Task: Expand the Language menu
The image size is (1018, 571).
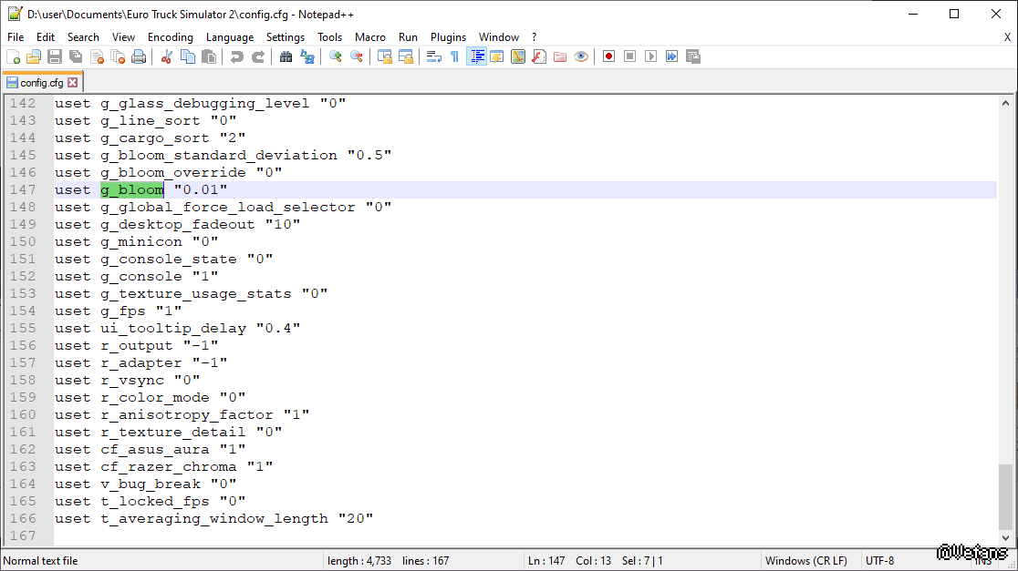Action: 230,37
